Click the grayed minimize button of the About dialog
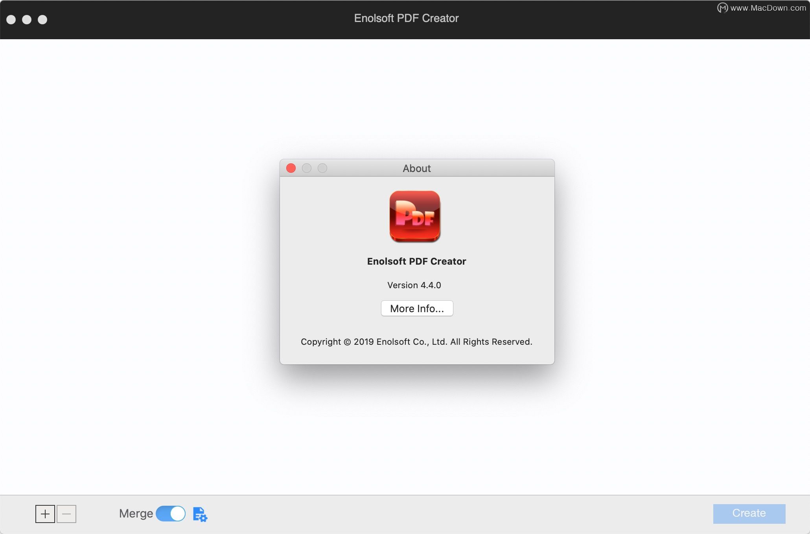 (x=307, y=168)
